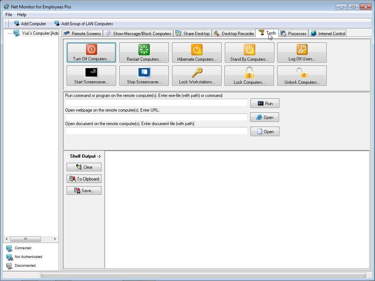Click Open button for document file

(265, 131)
